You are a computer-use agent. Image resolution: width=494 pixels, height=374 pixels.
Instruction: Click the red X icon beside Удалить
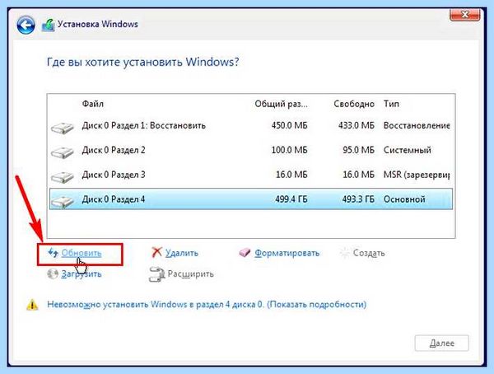156,252
